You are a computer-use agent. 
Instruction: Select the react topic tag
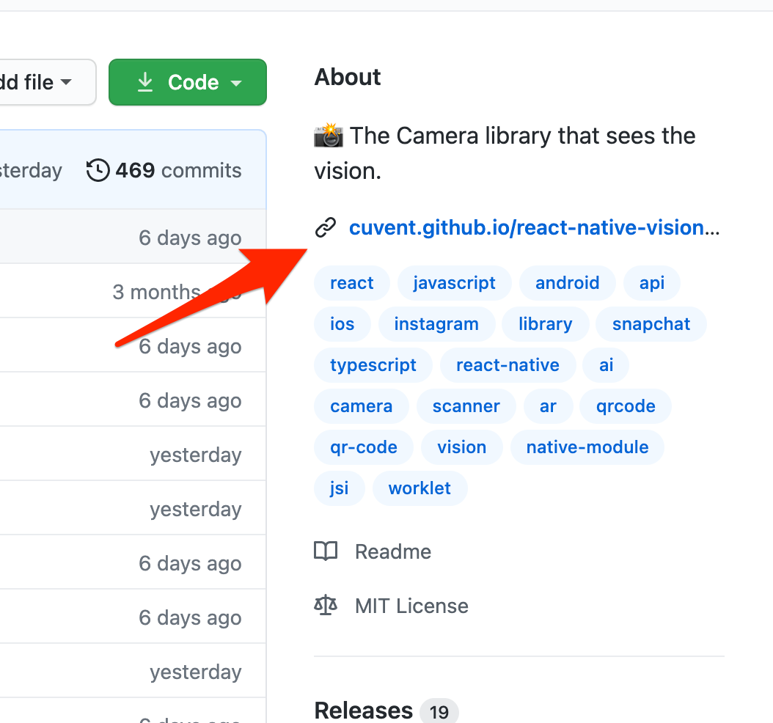pos(351,283)
